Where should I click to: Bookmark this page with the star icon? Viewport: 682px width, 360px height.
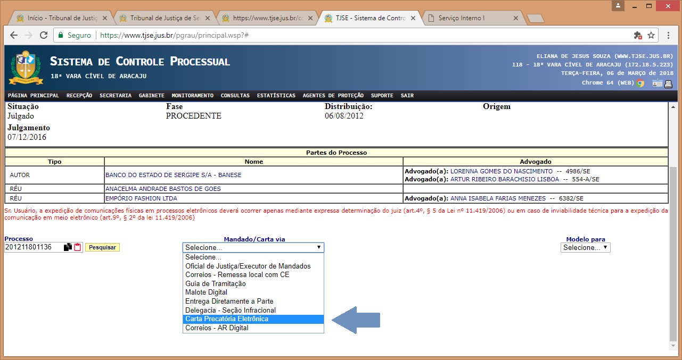(651, 35)
